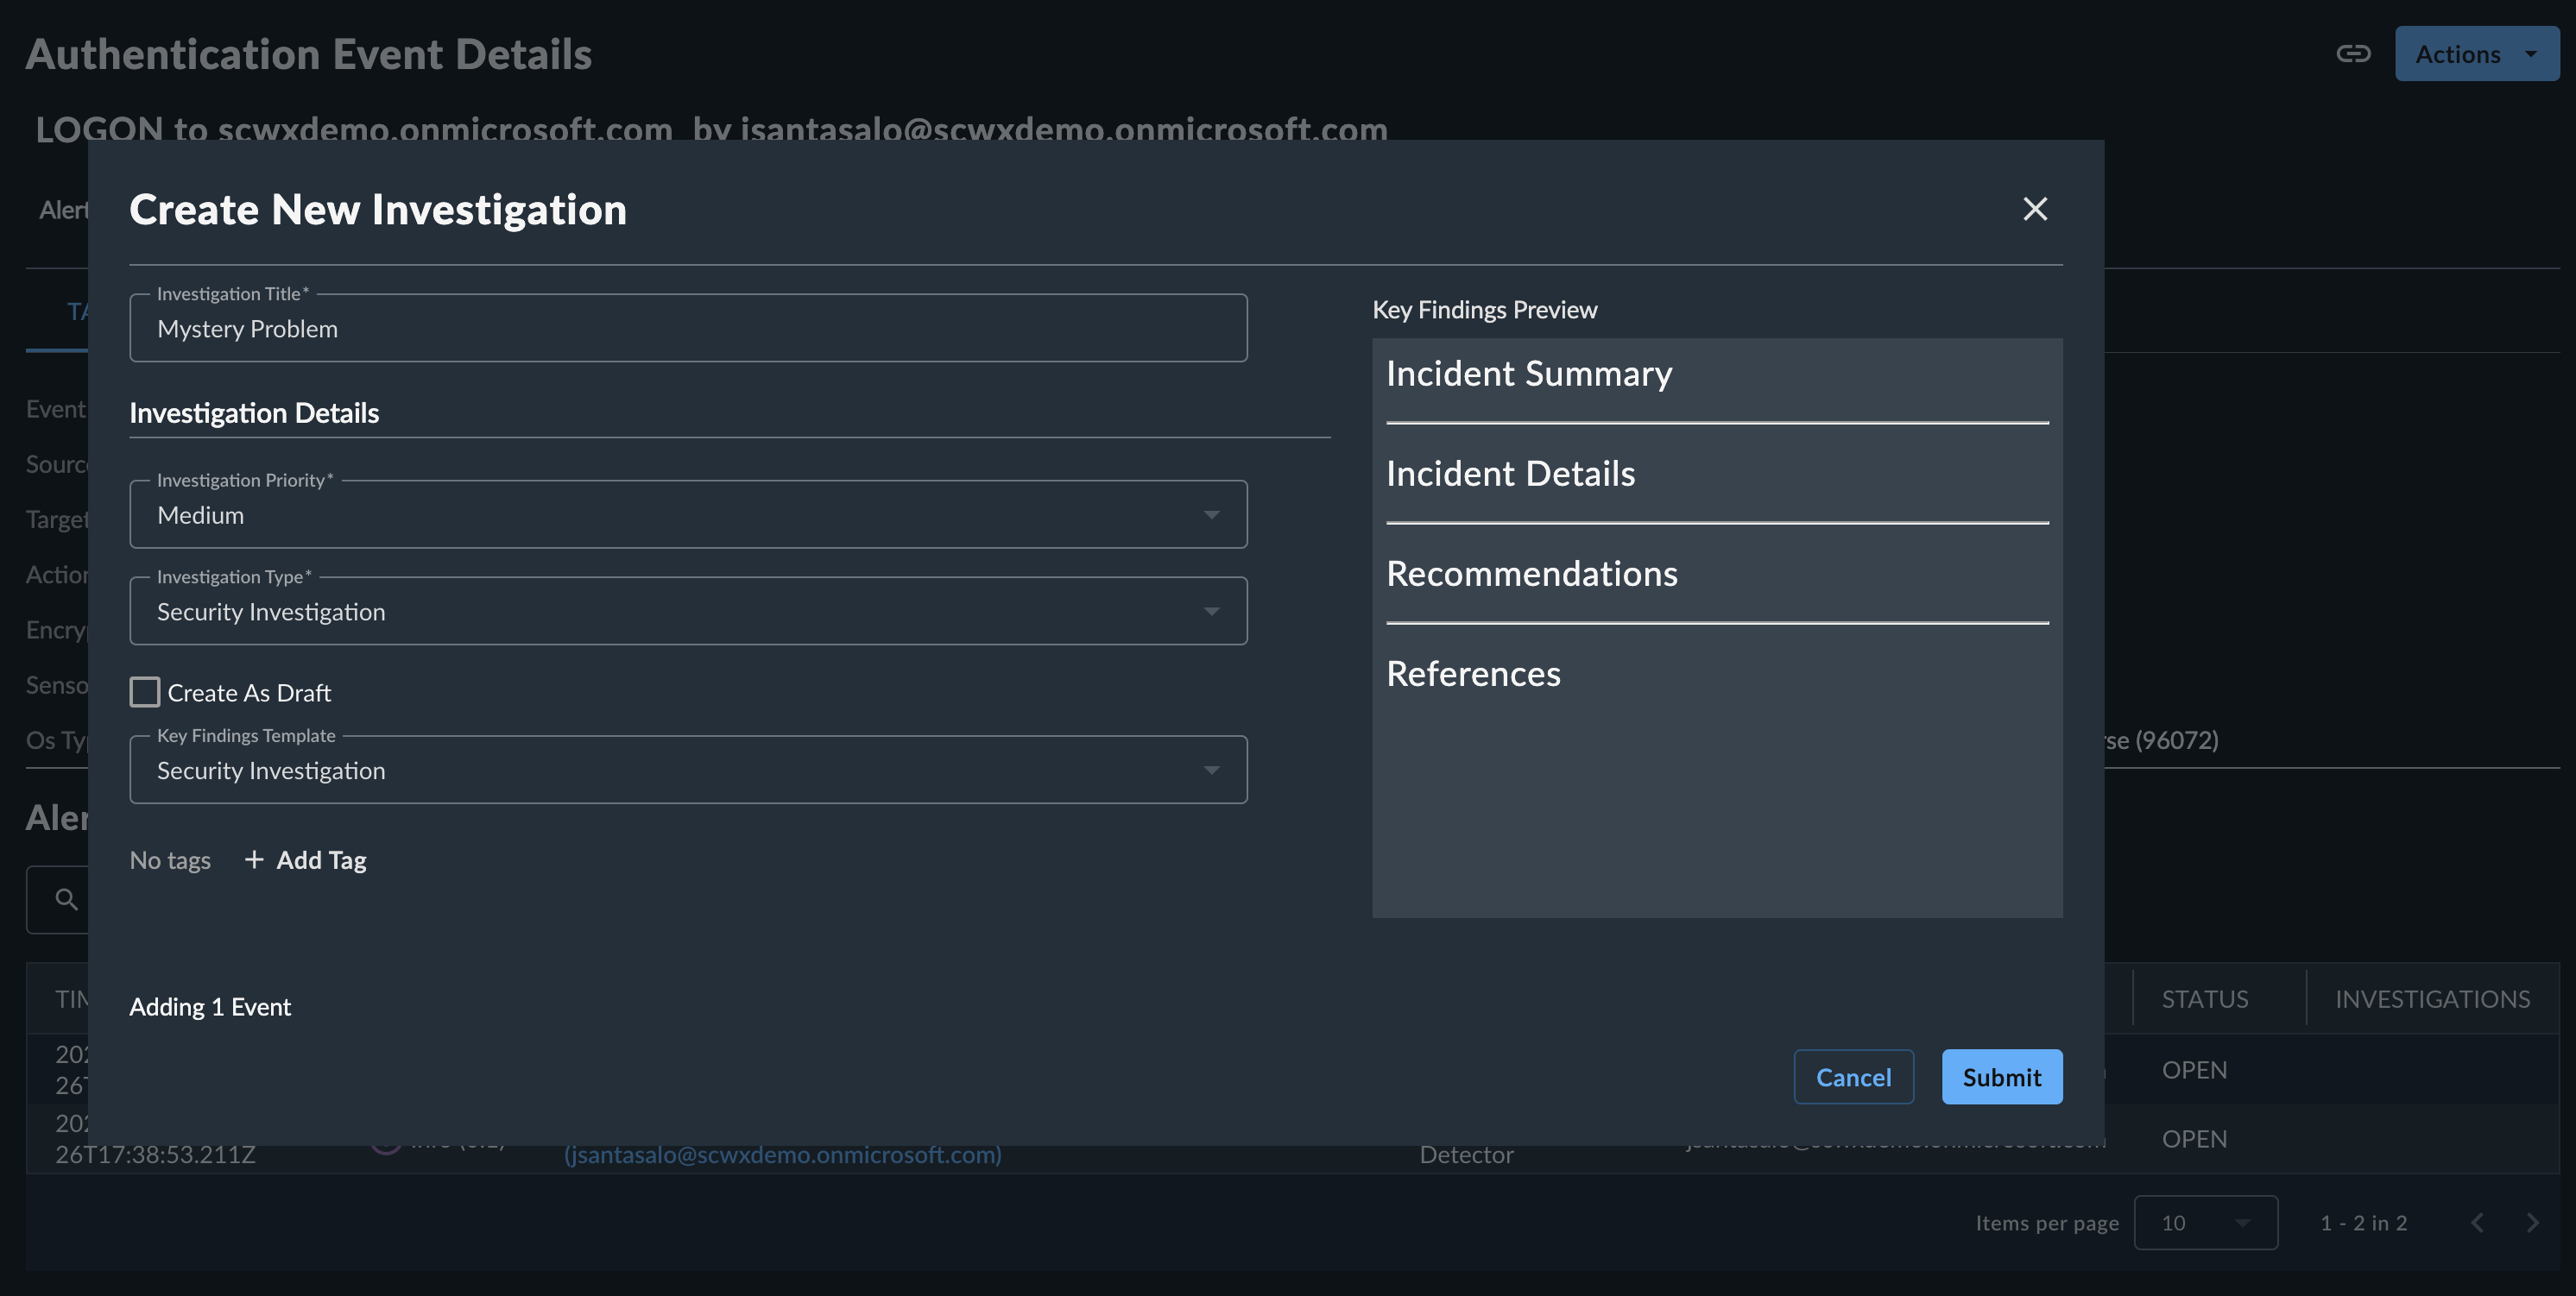Open the Items per page dropdown

tap(2205, 1223)
